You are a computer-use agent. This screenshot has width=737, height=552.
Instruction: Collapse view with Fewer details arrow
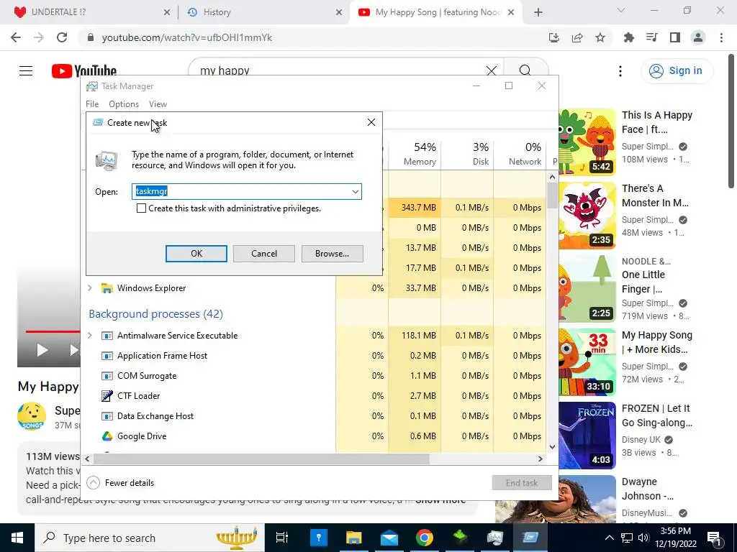[93, 482]
